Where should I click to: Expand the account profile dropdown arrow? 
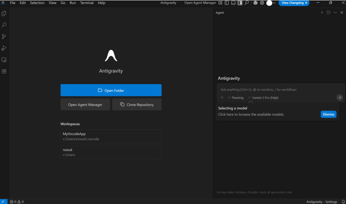point(274,3)
